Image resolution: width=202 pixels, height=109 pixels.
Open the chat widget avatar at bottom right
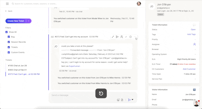(196, 104)
